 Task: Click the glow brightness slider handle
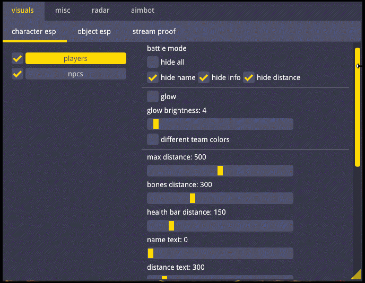click(x=156, y=124)
